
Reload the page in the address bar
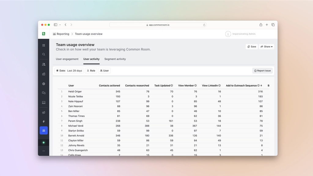[204, 25]
